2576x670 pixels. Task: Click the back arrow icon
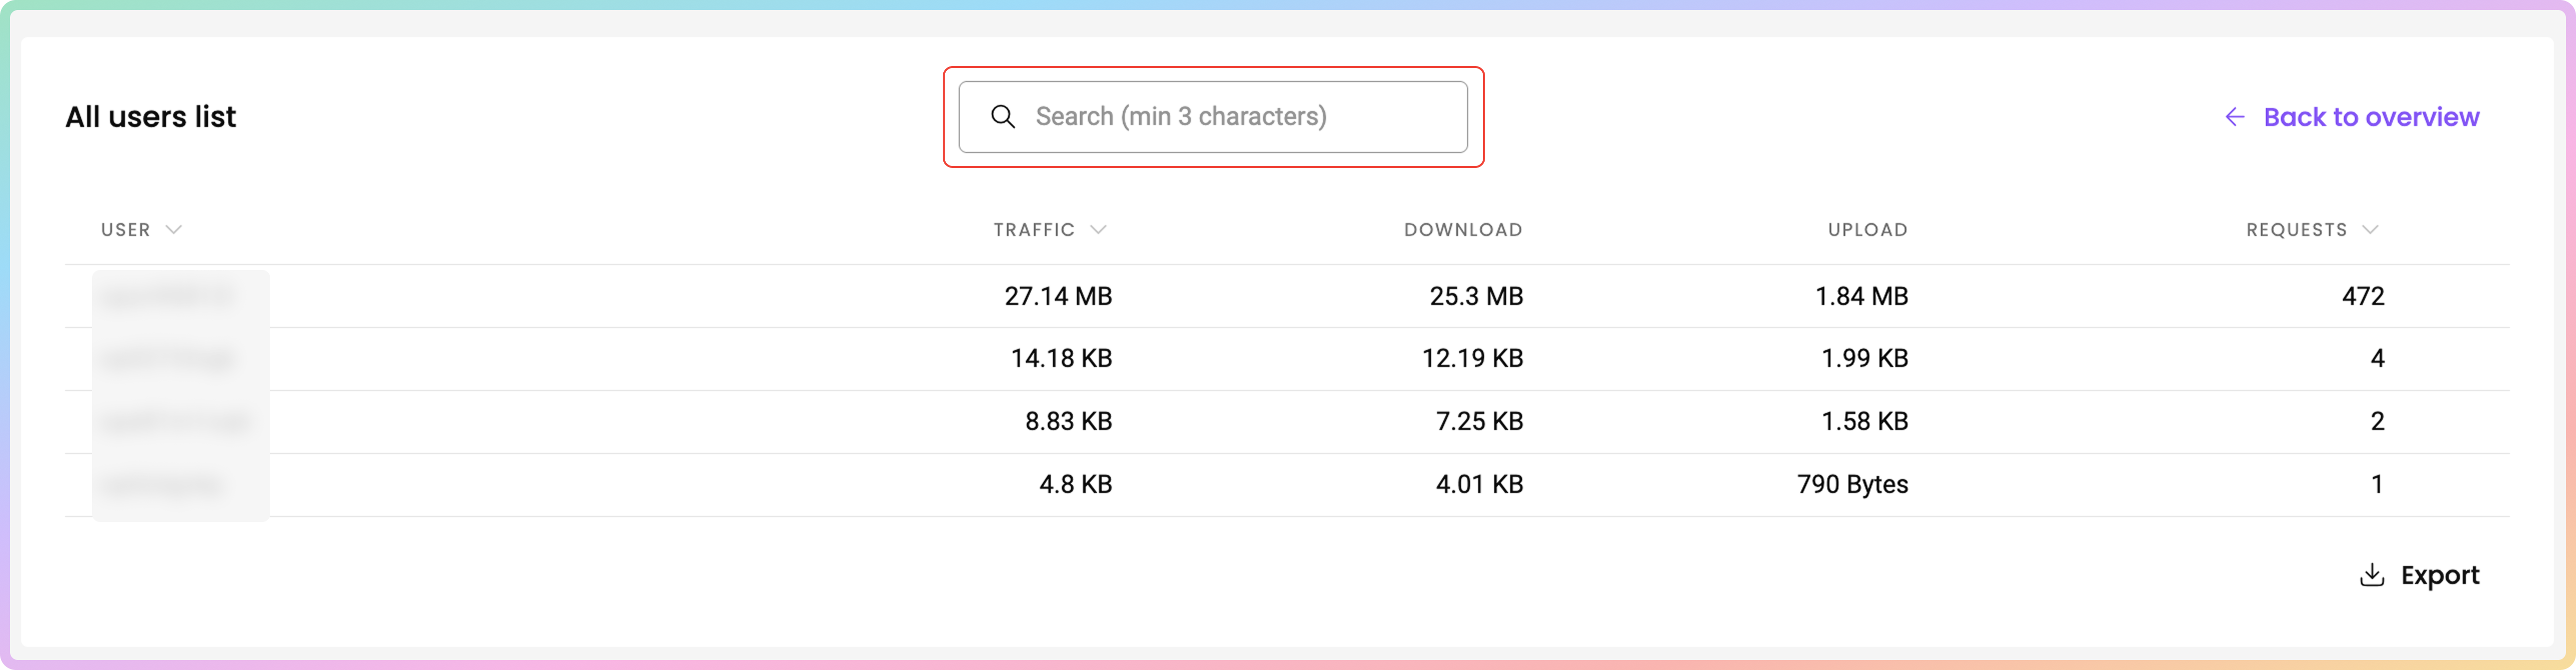click(2234, 117)
